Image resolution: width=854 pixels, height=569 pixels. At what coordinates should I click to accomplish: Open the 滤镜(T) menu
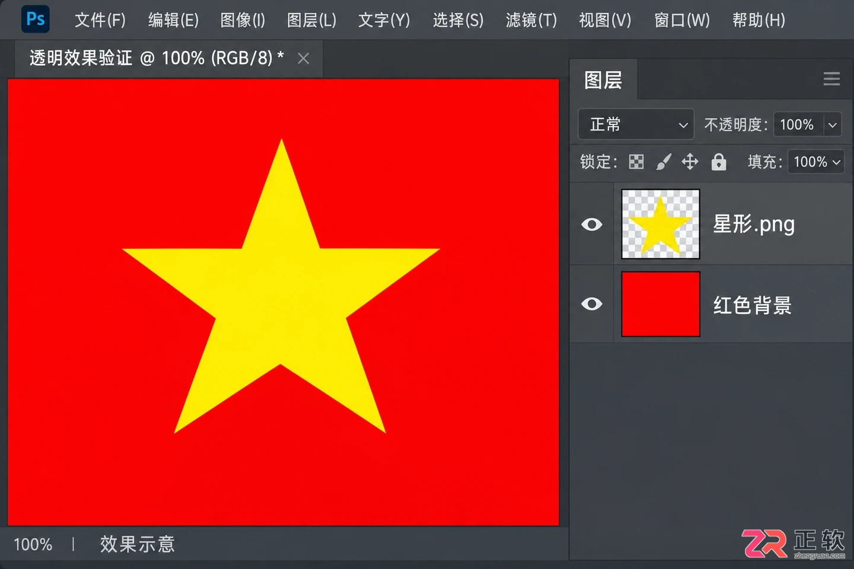point(531,20)
